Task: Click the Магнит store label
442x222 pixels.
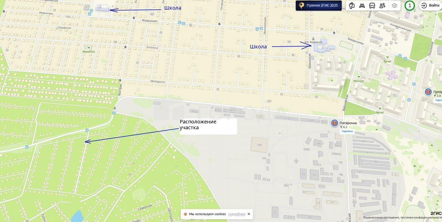Action: click(x=359, y=81)
